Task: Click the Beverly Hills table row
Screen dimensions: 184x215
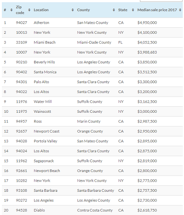Action: pos(92,62)
